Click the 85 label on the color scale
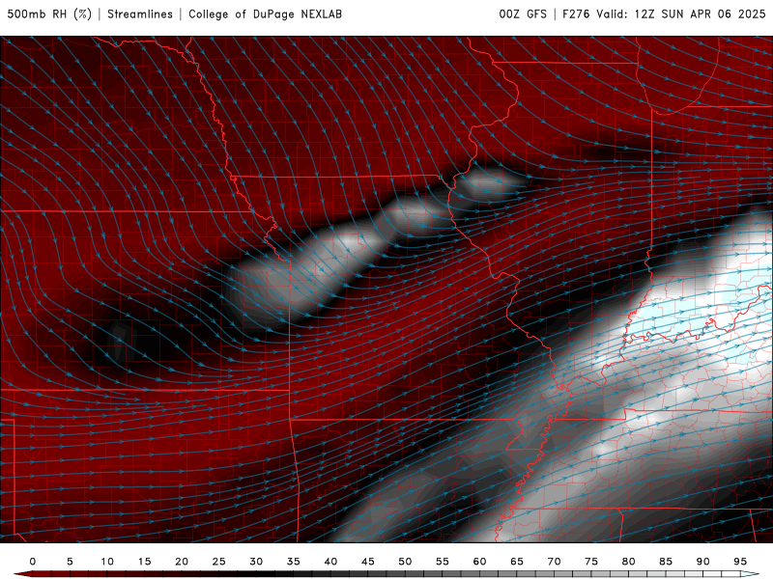The width and height of the screenshot is (773, 579). (666, 562)
